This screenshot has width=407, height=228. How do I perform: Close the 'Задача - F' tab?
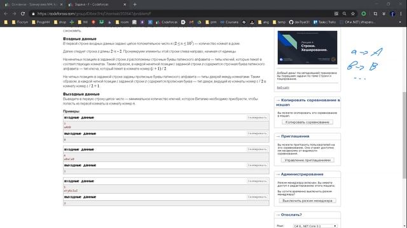(x=125, y=4)
